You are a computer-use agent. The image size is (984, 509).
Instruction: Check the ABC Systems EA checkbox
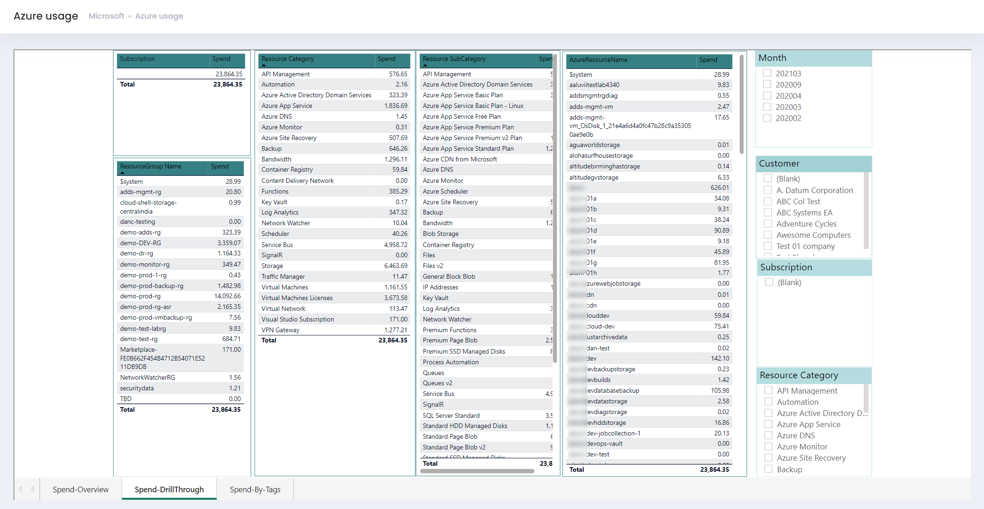coord(768,212)
